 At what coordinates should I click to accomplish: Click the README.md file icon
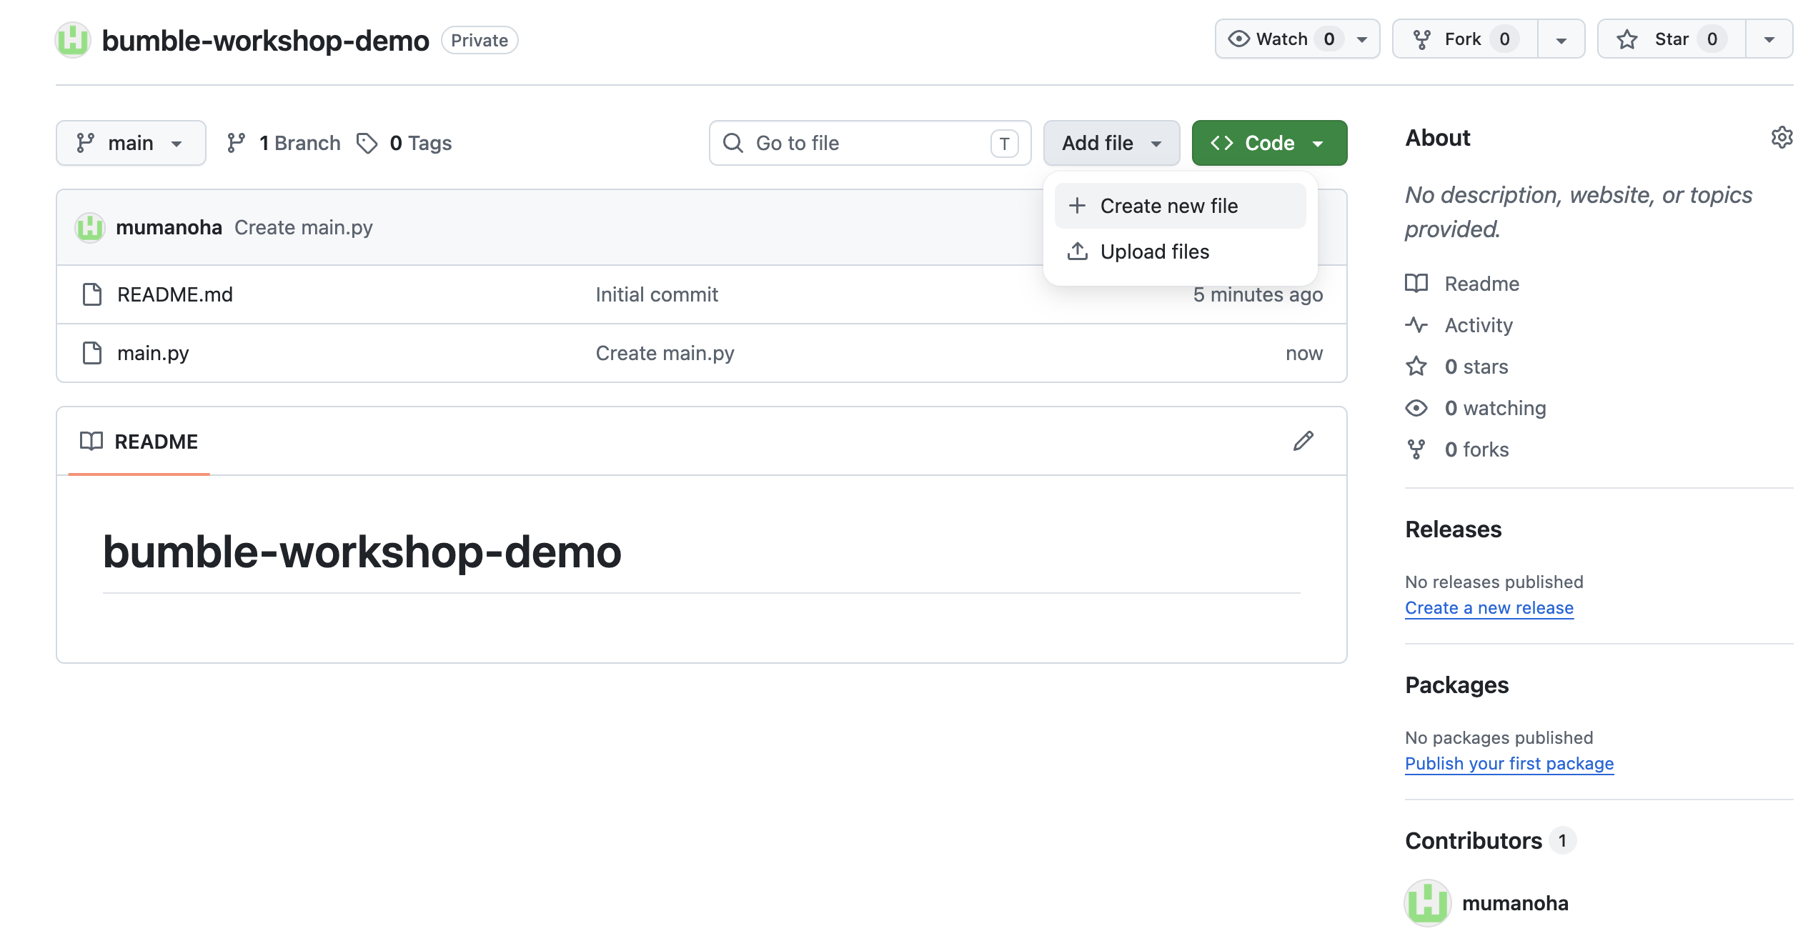coord(92,294)
